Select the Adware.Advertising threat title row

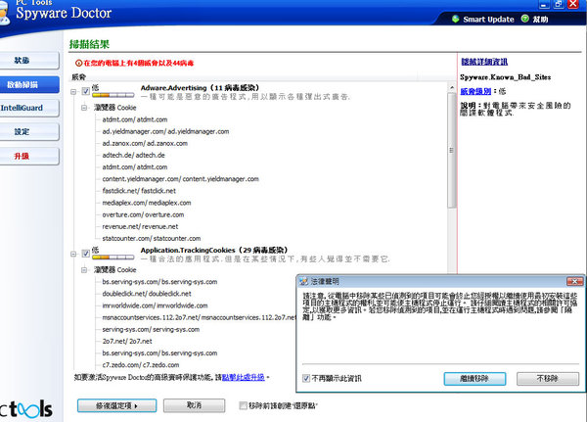click(x=200, y=88)
